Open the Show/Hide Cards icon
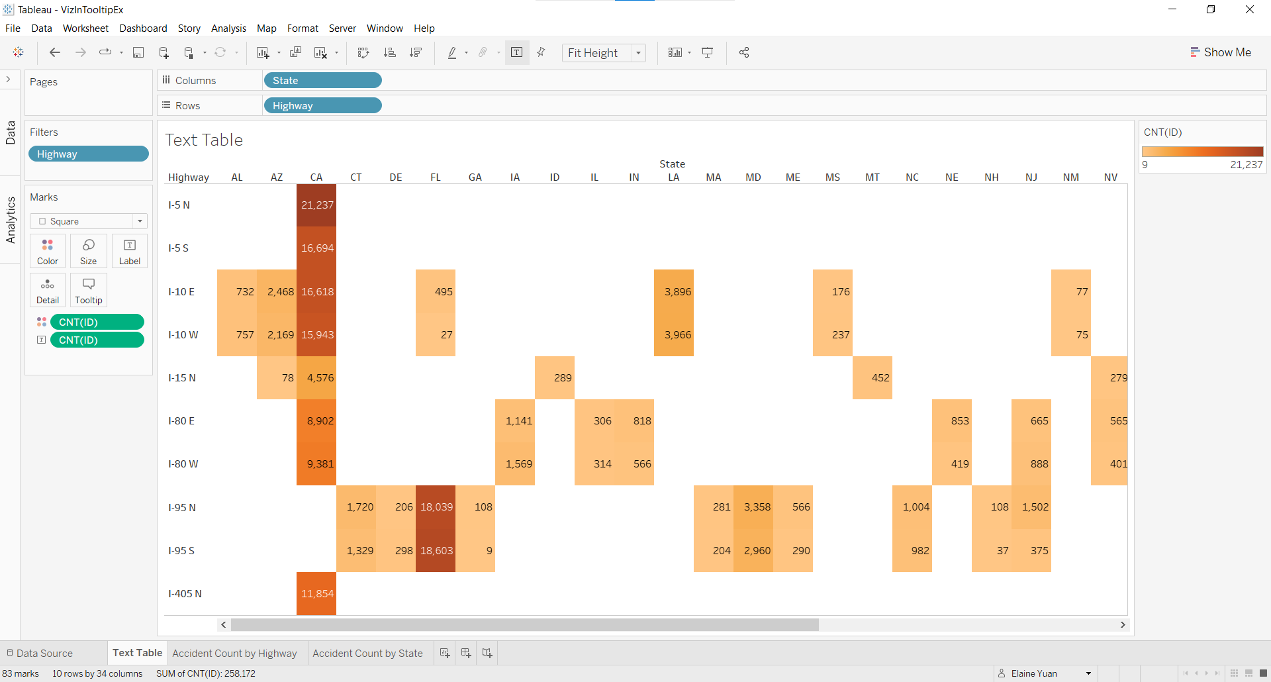 click(x=675, y=52)
